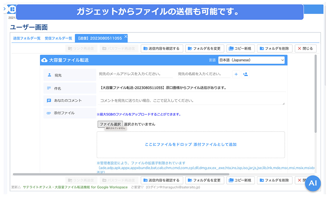Click top フォルダを削除 button
330x199 pixels.
275,49
